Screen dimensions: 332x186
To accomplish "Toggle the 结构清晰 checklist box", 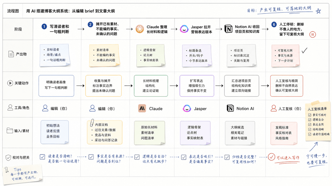I will click(x=310, y=129).
